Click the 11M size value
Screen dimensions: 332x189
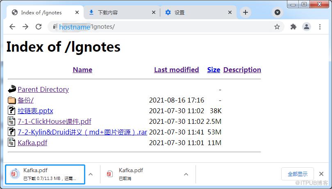[214, 142]
